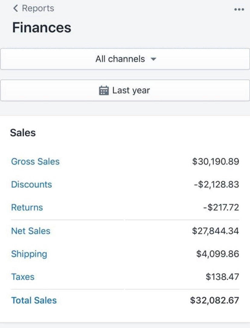Tap the back chevron beside Reports
This screenshot has height=328, width=250.
(15, 8)
